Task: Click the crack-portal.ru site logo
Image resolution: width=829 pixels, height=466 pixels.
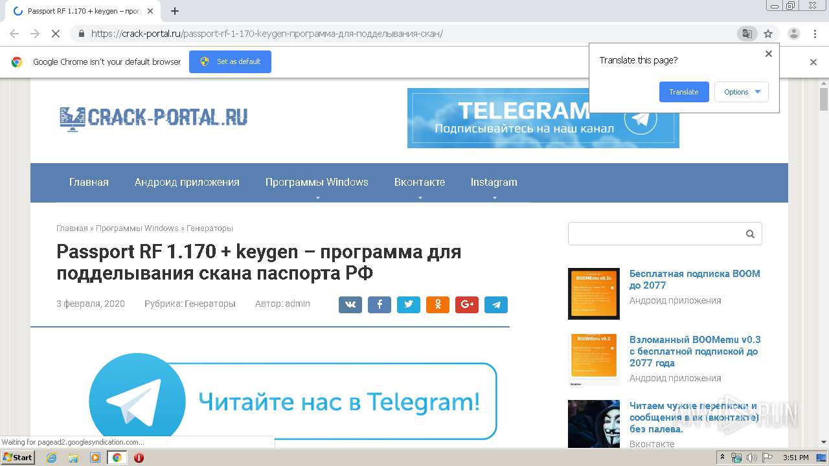Action: pyautogui.click(x=153, y=118)
